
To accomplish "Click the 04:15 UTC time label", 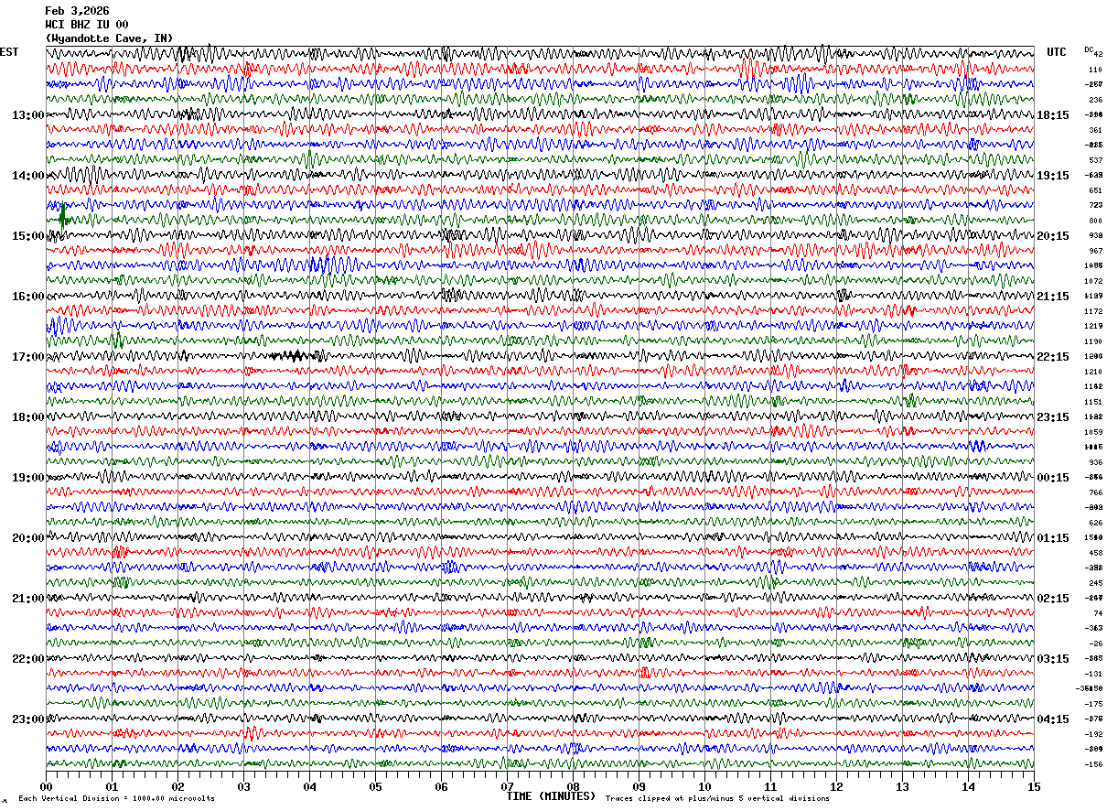I will coord(1053,719).
